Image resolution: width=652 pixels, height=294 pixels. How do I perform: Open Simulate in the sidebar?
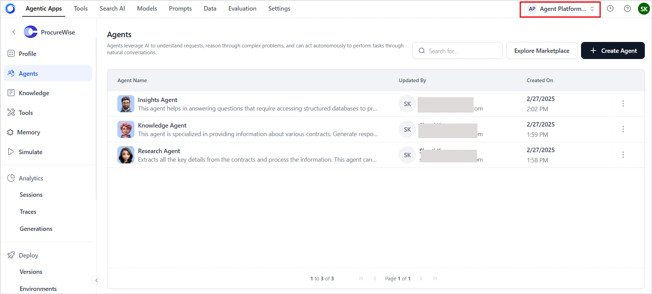tap(48, 152)
